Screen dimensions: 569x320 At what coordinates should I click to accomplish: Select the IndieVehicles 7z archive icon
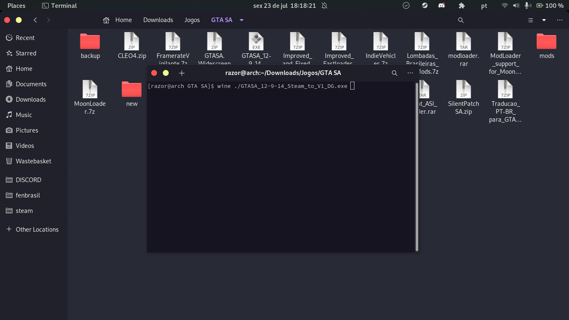pos(381,42)
